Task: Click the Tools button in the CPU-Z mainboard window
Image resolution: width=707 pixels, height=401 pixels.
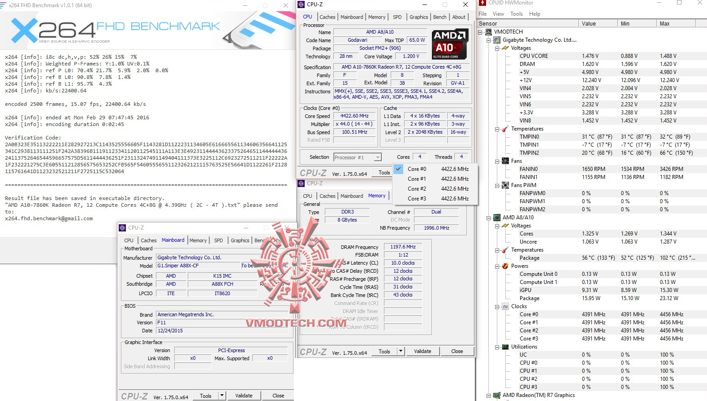Action: coord(206,396)
